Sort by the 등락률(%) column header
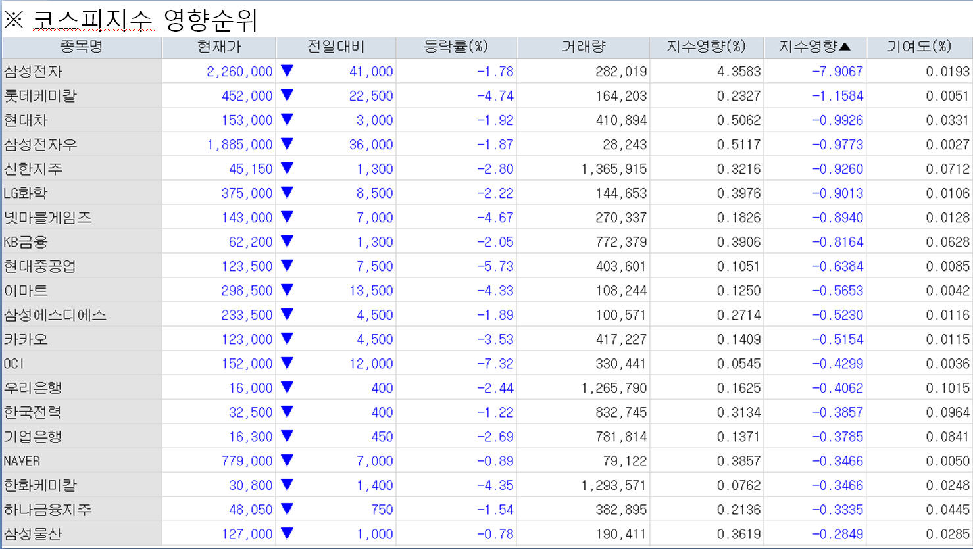This screenshot has height=549, width=973. click(456, 47)
